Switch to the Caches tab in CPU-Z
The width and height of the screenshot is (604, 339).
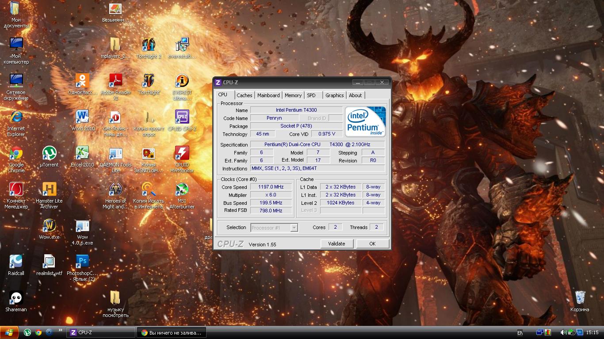click(244, 95)
